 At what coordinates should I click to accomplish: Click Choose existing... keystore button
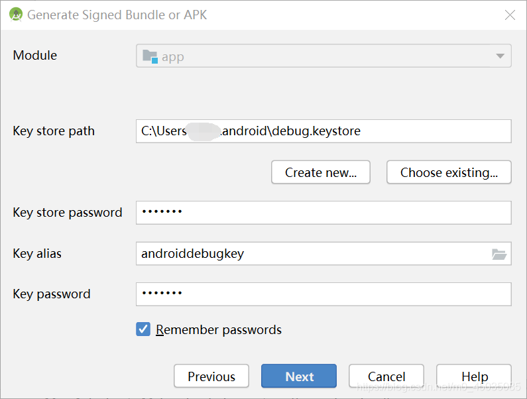(449, 172)
